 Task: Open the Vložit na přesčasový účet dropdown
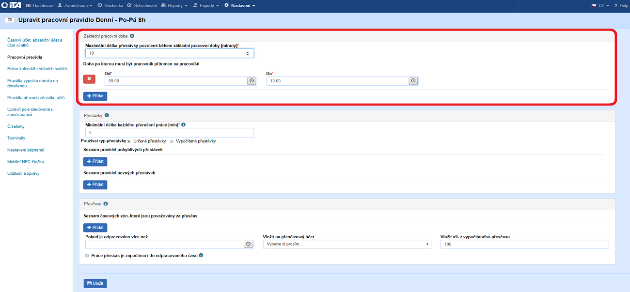coord(347,245)
